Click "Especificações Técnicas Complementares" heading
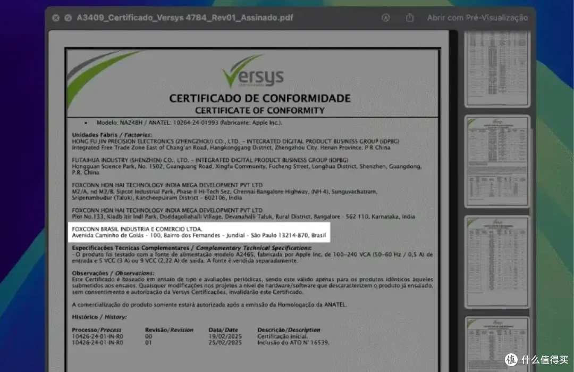 pyautogui.click(x=191, y=248)
